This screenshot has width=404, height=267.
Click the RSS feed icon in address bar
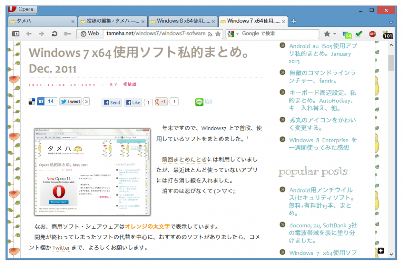210,34
